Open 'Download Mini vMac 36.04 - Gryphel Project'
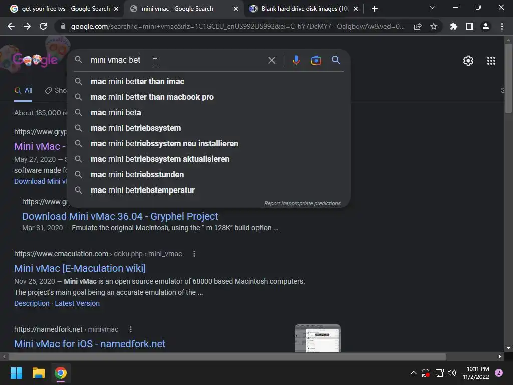Viewport: 513px width, 385px height. coord(120,216)
